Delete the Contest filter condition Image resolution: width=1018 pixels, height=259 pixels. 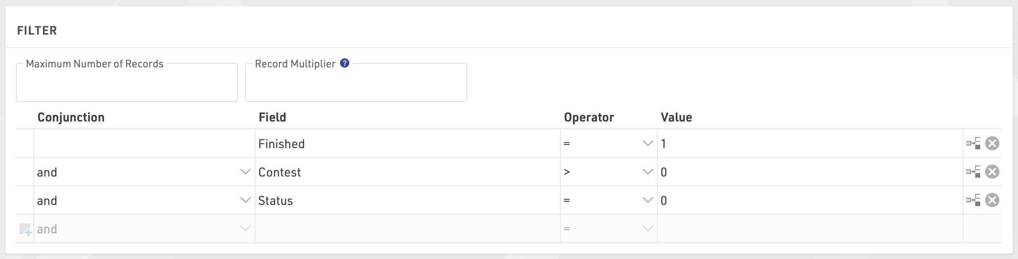tap(992, 172)
